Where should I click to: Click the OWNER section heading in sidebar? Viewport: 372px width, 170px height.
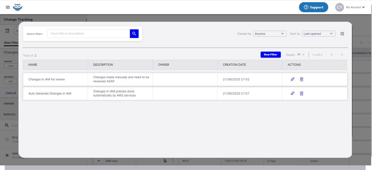[x=9, y=103]
